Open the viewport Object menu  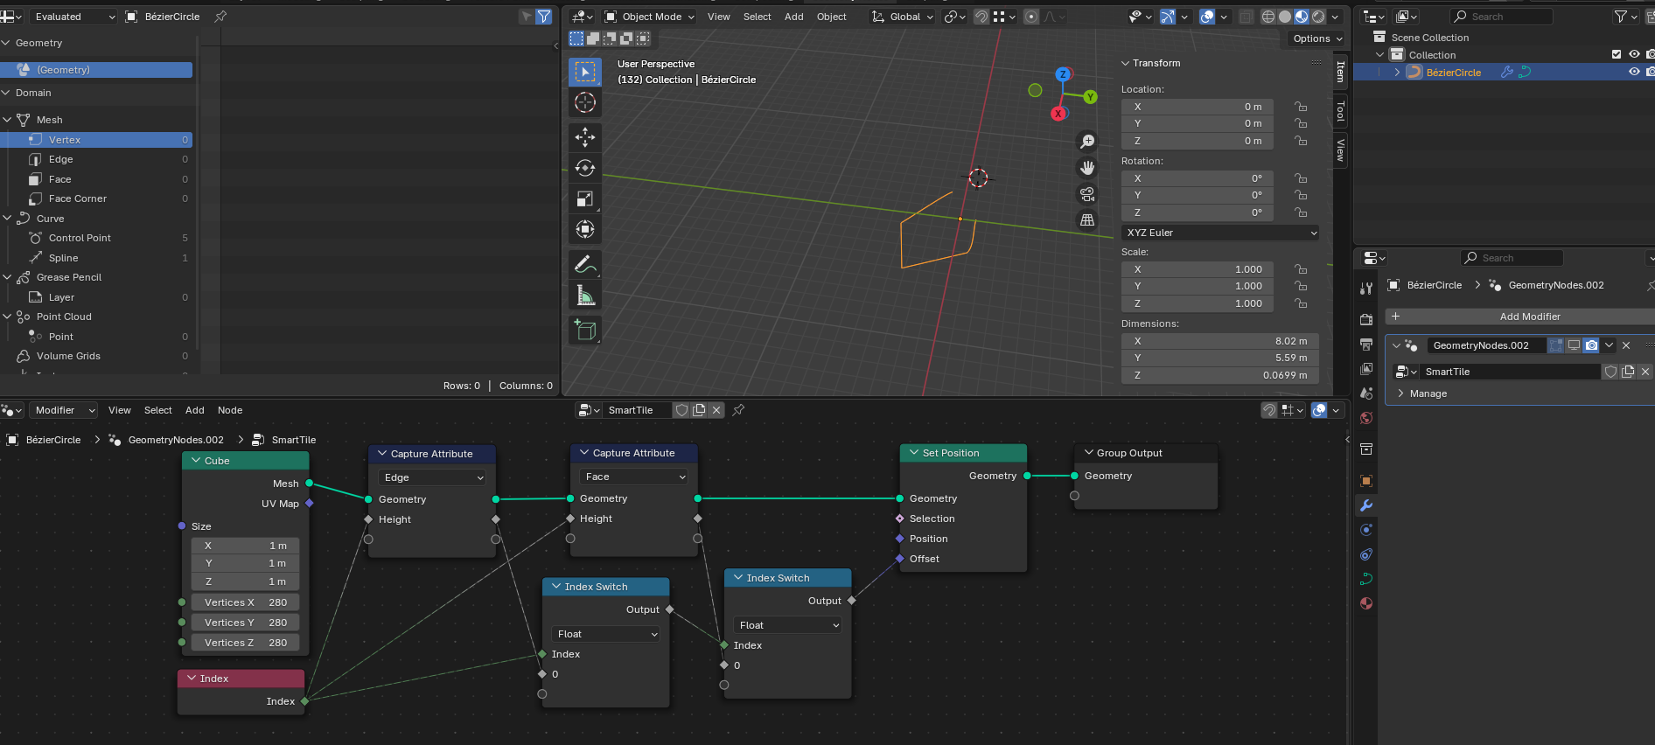click(831, 17)
